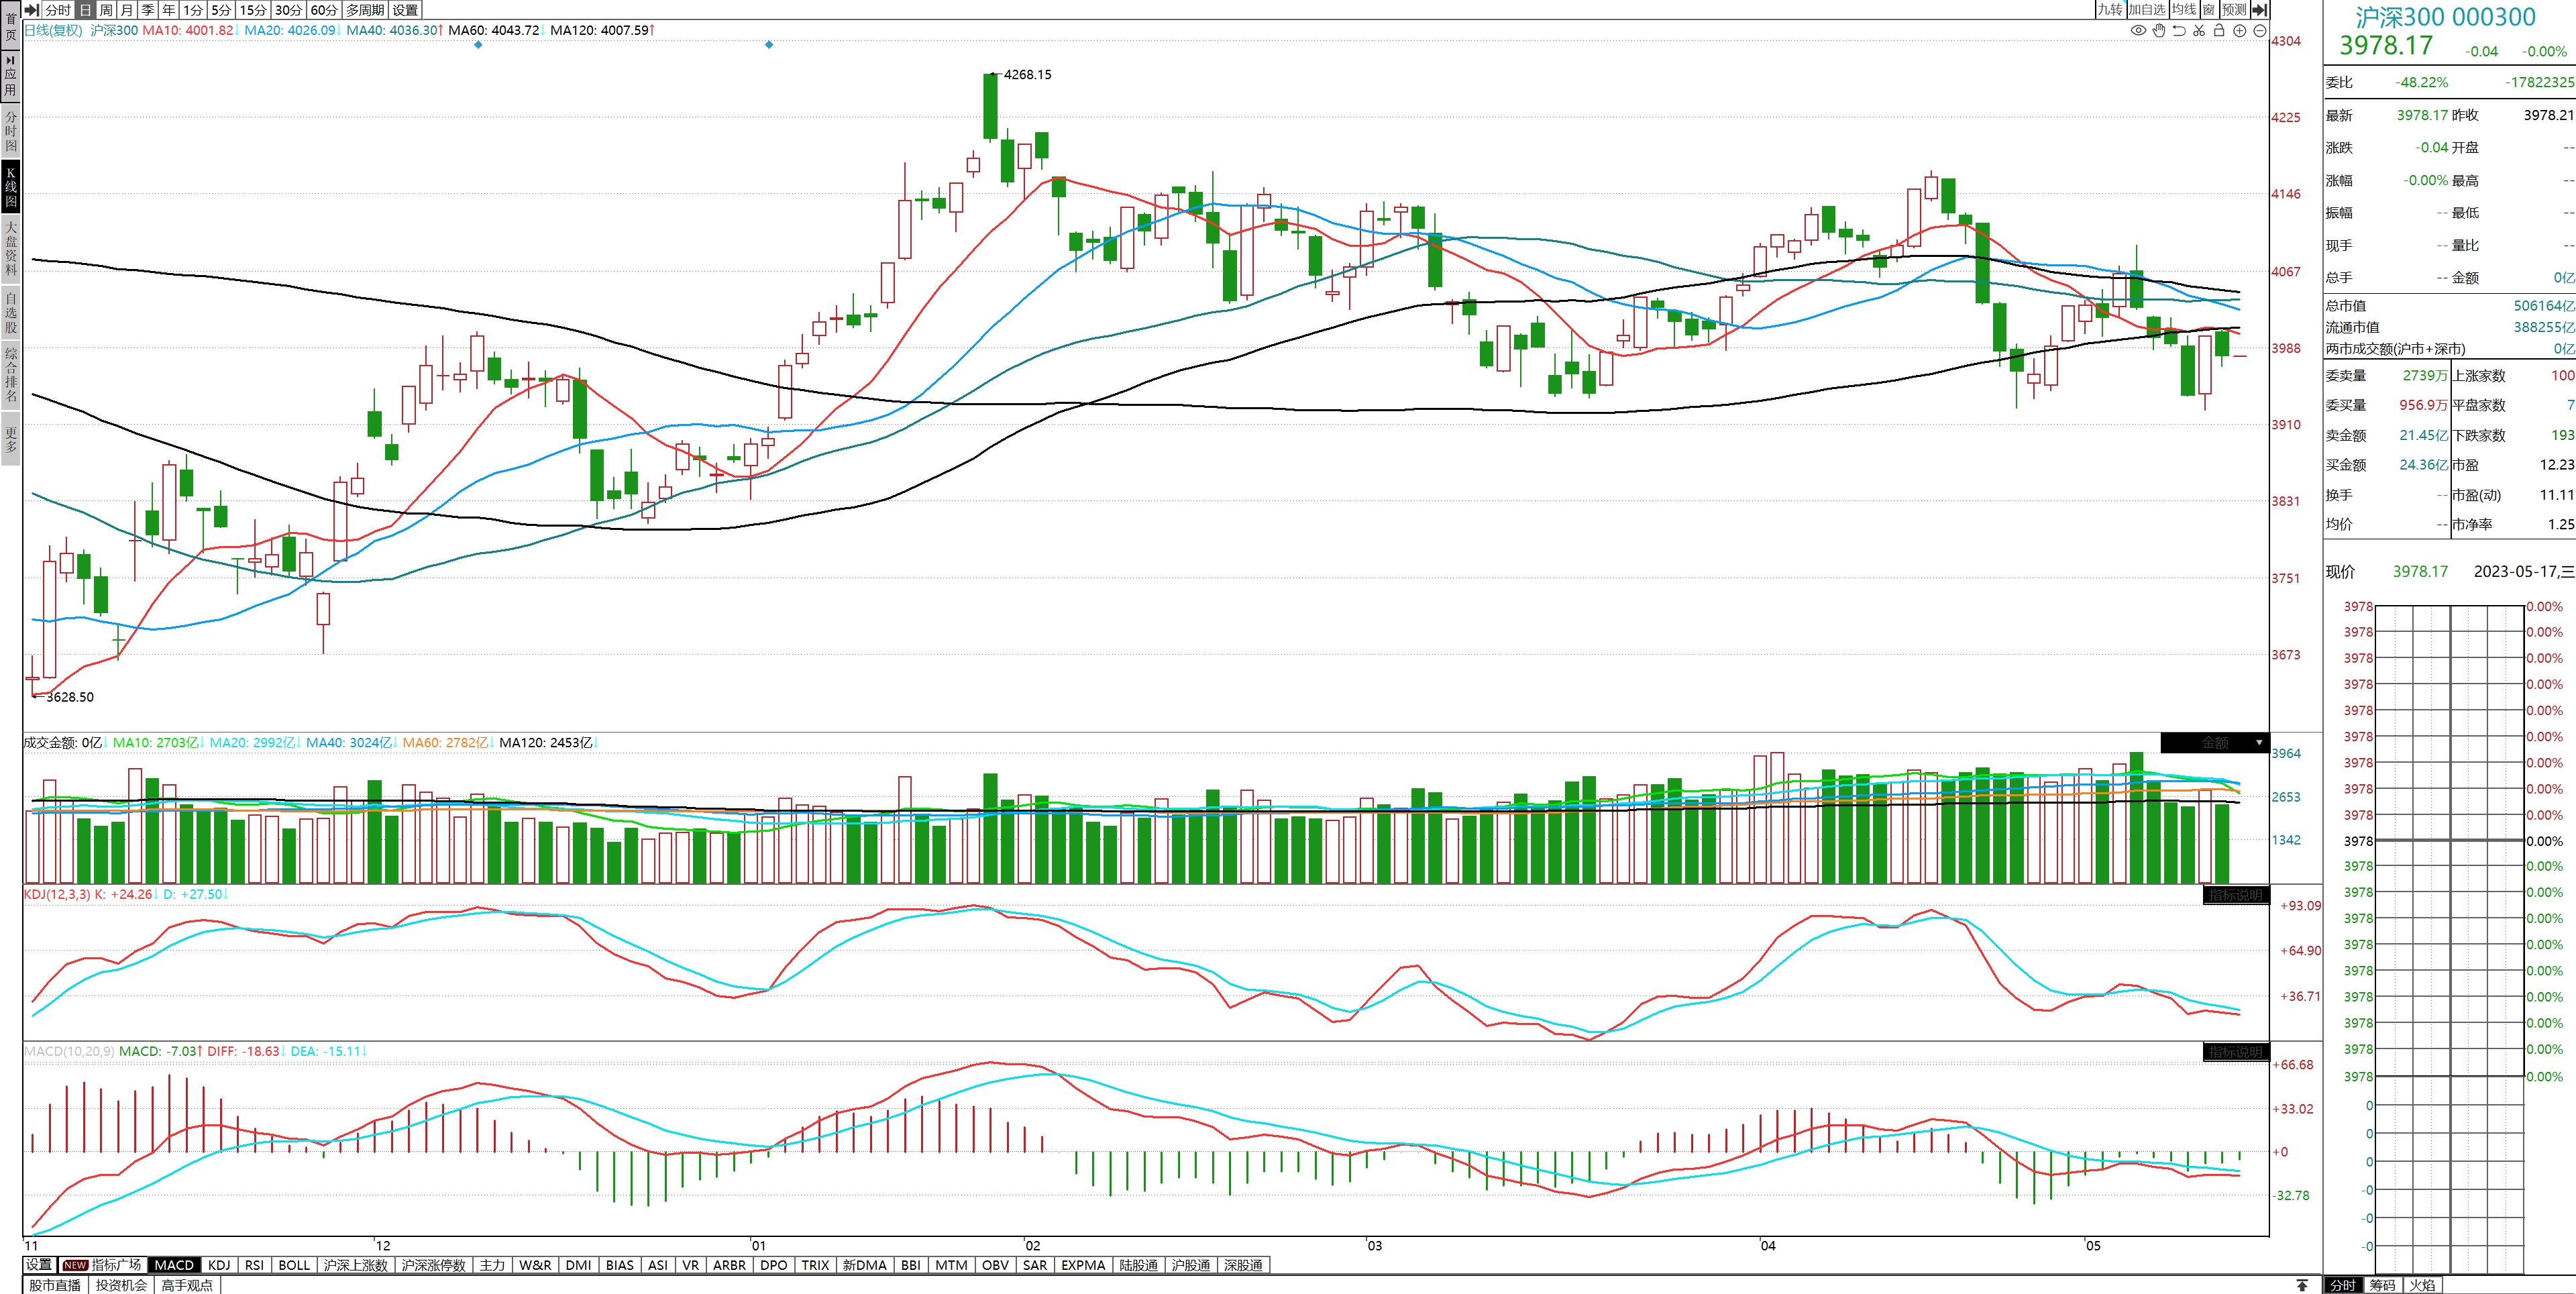Click the scroll-to-top arrow icon at bottom

tap(2302, 1285)
